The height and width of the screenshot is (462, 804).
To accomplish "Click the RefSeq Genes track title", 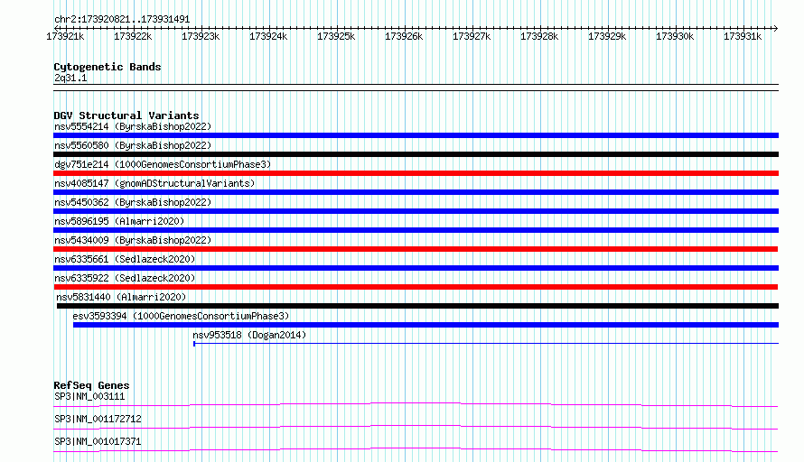I will 91,385.
